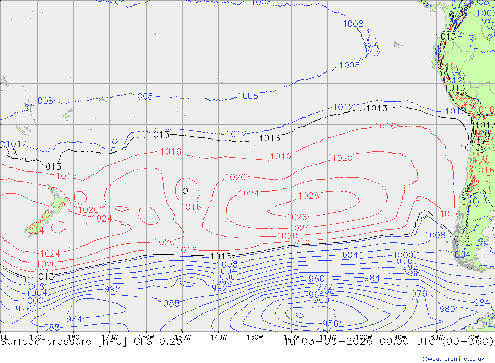Image resolution: width=495 pixels, height=363 pixels.
Task: Select the 90W longitude label
Action: point(400,337)
